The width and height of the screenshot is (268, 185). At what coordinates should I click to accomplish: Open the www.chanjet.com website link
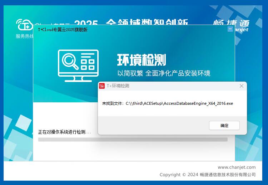[x=237, y=167]
